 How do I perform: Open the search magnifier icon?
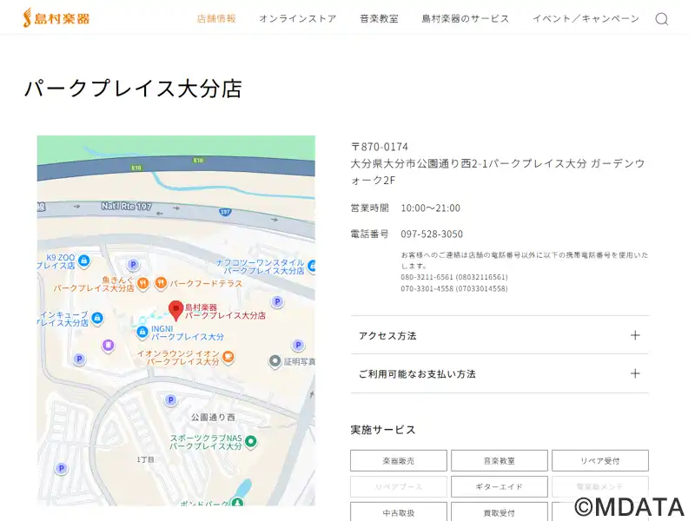coord(662,19)
